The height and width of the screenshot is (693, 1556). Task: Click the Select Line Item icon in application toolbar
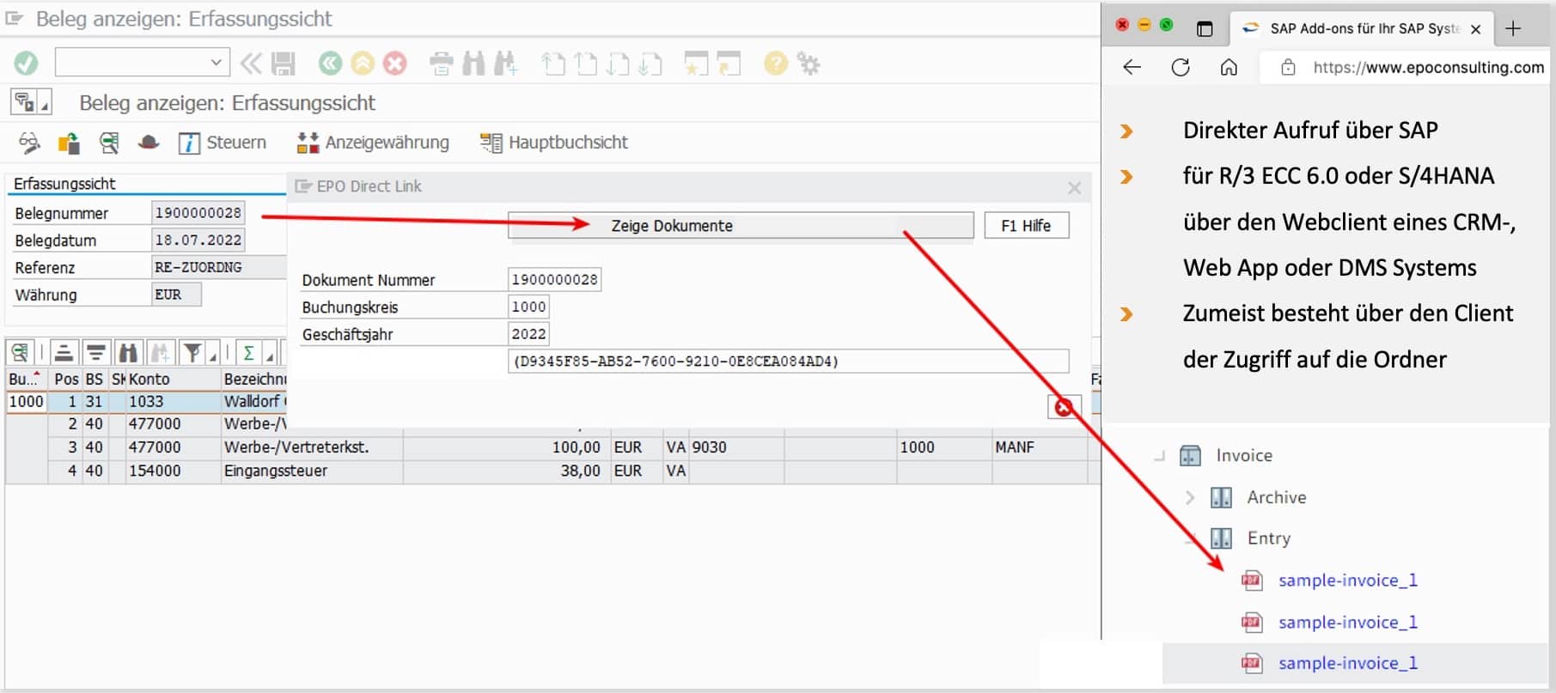coord(109,143)
